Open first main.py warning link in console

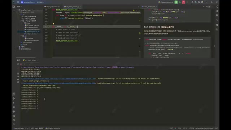[58, 79]
